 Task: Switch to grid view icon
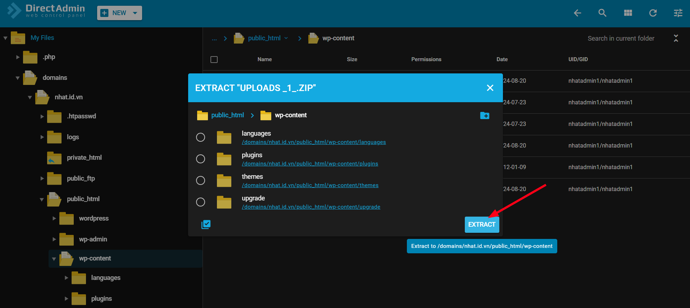[628, 13]
